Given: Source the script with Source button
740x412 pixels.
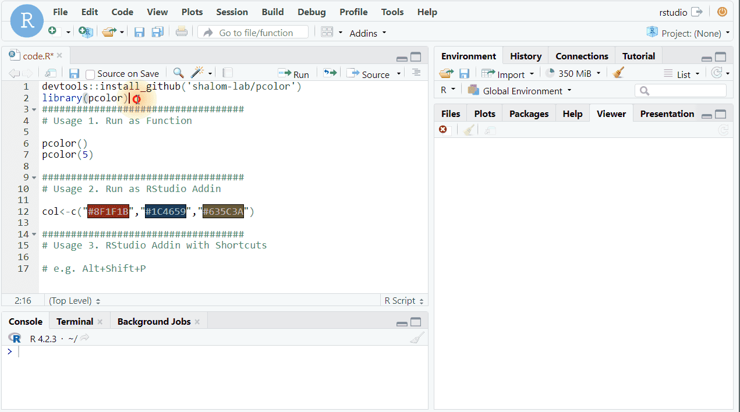Looking at the screenshot, I should (x=368, y=74).
